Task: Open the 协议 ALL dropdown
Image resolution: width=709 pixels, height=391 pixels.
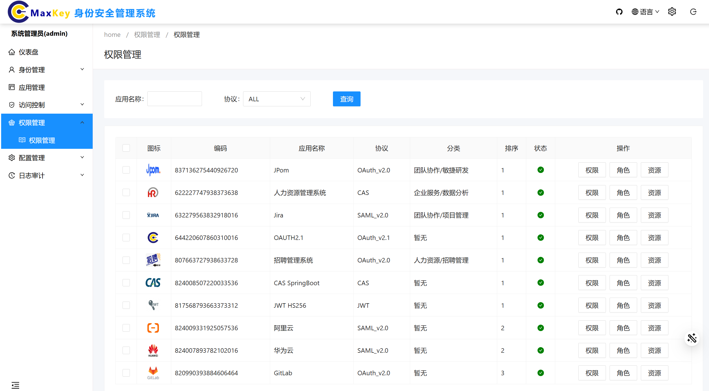Action: [277, 99]
